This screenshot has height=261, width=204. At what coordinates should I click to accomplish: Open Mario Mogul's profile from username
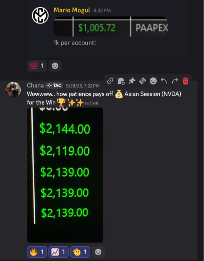click(x=72, y=10)
